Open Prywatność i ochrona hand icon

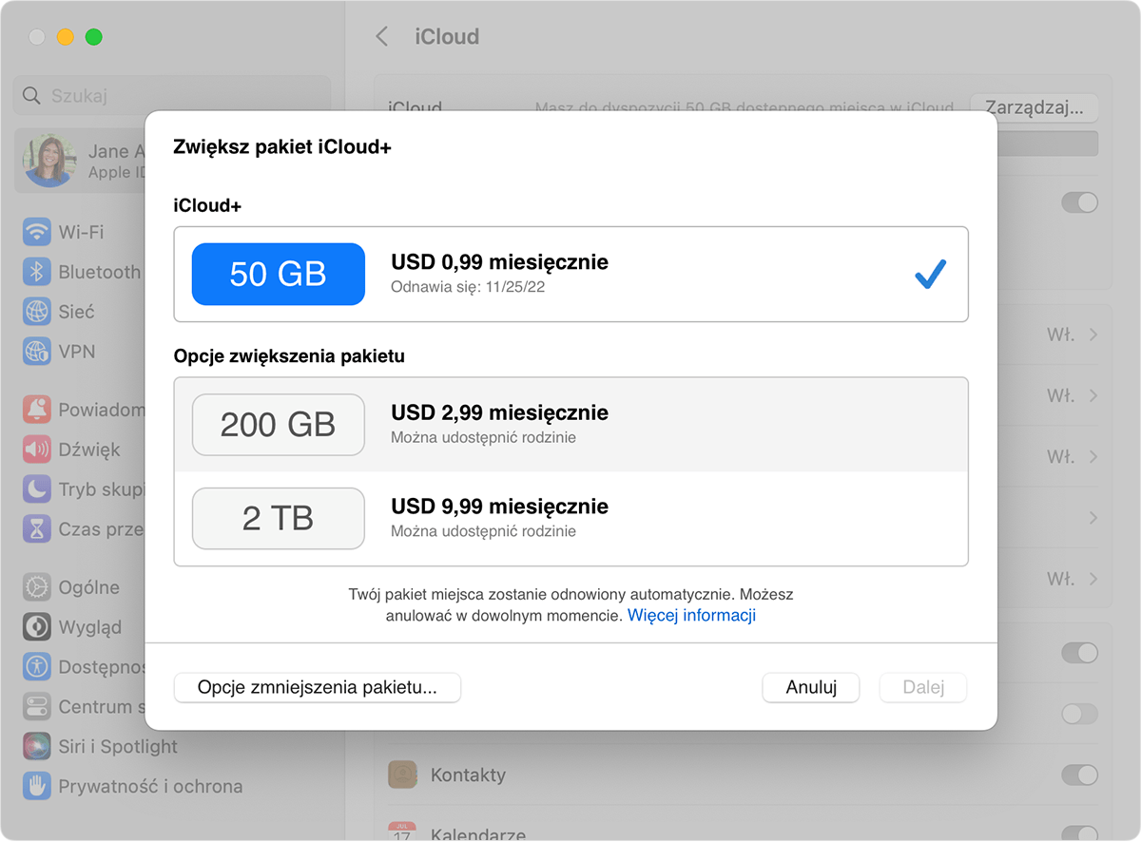click(x=37, y=786)
